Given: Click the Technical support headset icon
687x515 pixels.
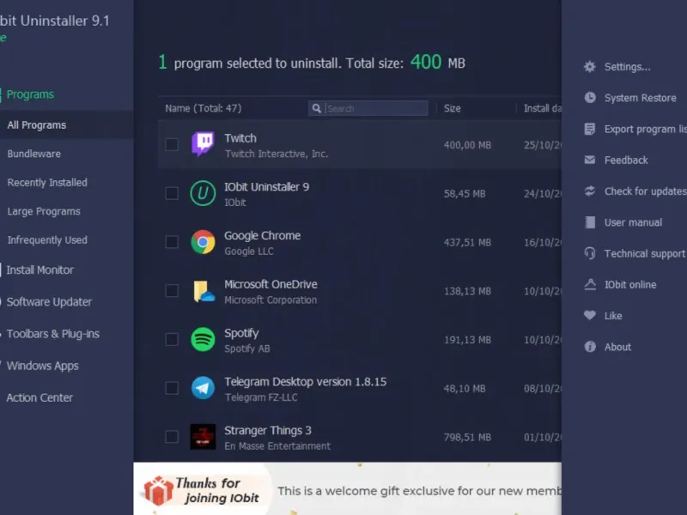Looking at the screenshot, I should [x=590, y=253].
